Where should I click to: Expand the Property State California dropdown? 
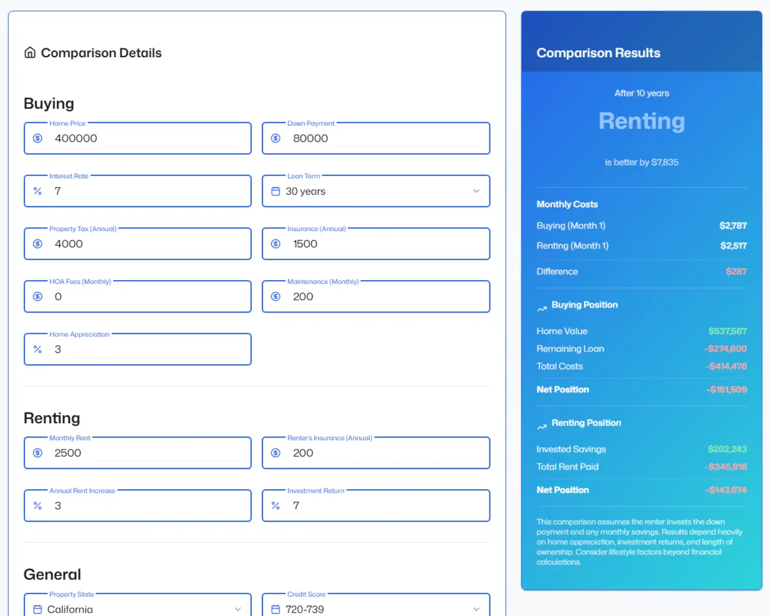pyautogui.click(x=237, y=608)
